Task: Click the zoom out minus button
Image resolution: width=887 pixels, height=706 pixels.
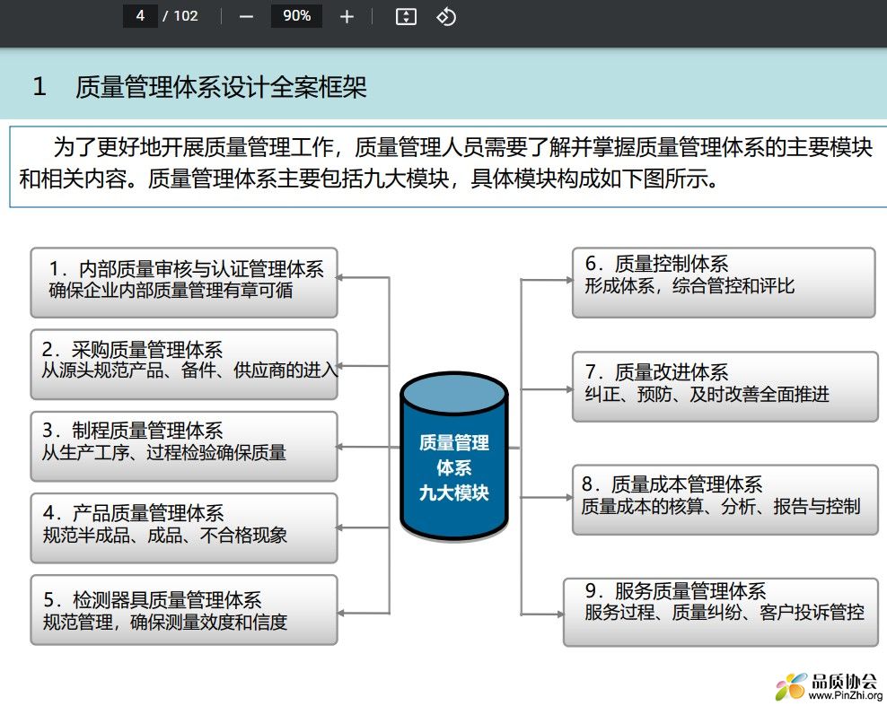Action: click(x=246, y=16)
